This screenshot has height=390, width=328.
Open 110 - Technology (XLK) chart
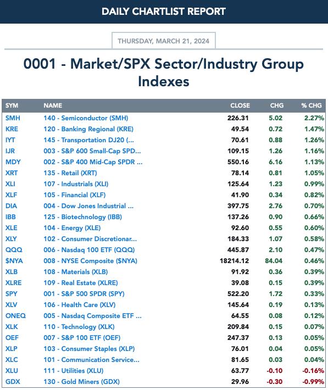[x=79, y=327]
